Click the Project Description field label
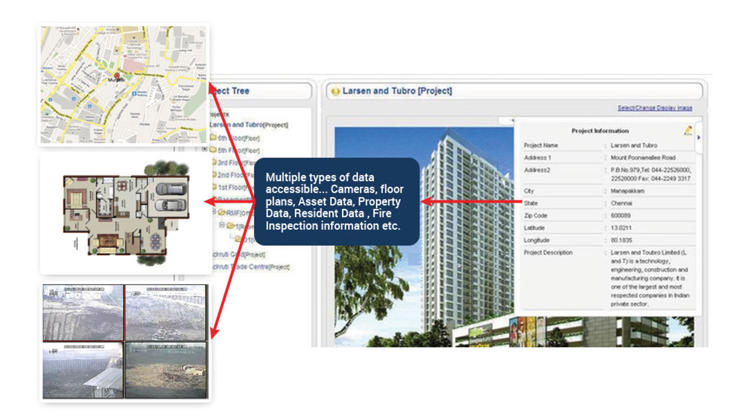Screen dimensions: 735x419 pyautogui.click(x=548, y=252)
